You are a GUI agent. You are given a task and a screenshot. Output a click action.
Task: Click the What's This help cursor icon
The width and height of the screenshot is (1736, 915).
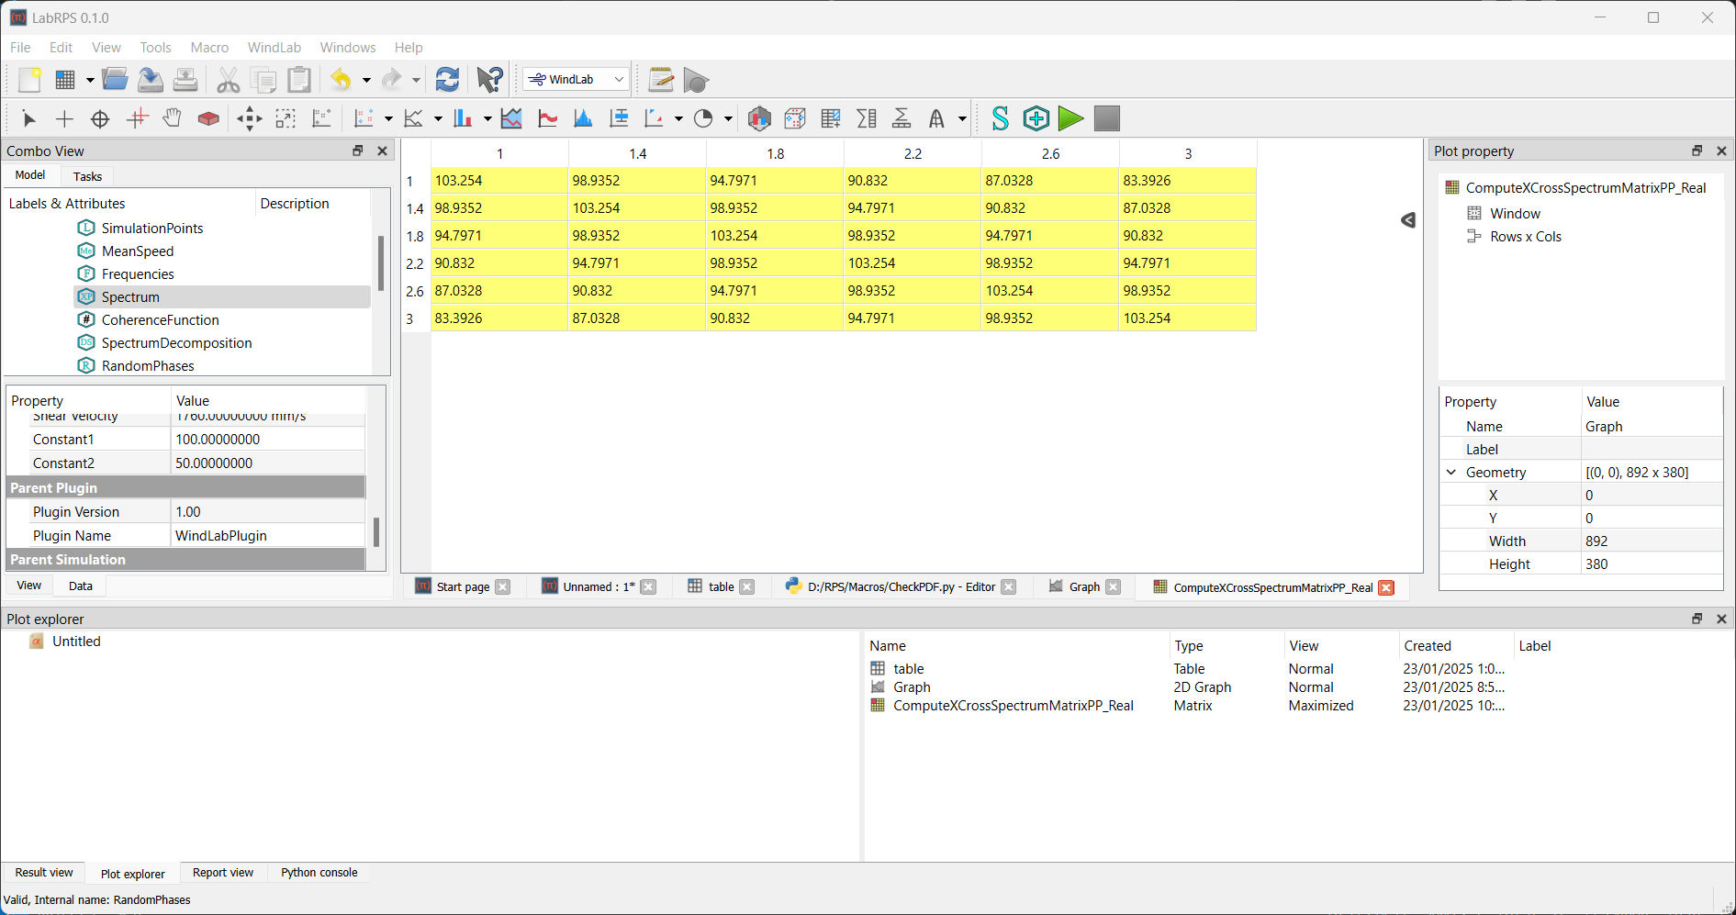coord(489,80)
